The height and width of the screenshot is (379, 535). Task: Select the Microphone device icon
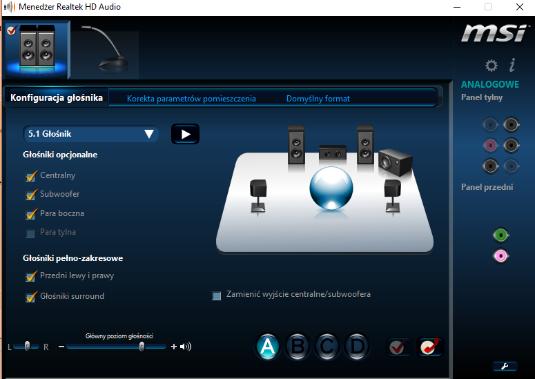106,50
